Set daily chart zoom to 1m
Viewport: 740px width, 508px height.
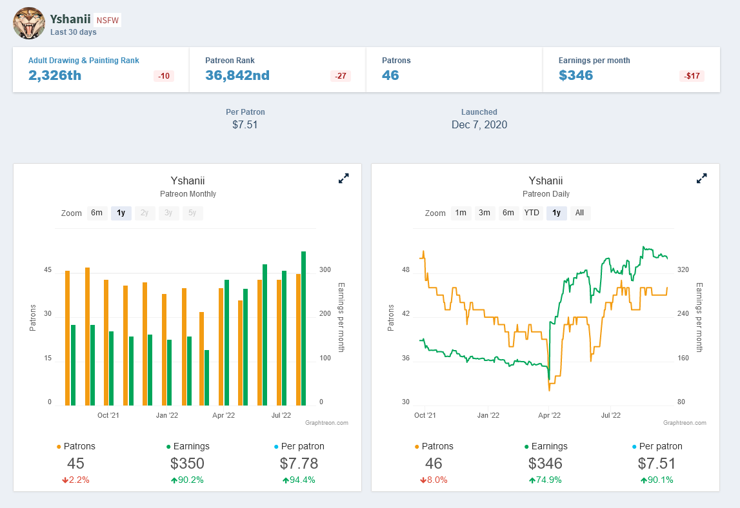pos(461,213)
